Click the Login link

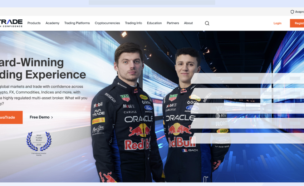(x=278, y=23)
